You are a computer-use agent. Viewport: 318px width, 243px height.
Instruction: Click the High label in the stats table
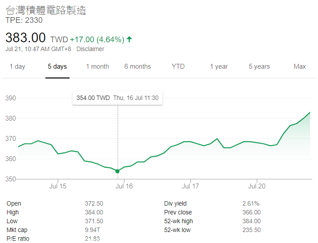point(13,212)
